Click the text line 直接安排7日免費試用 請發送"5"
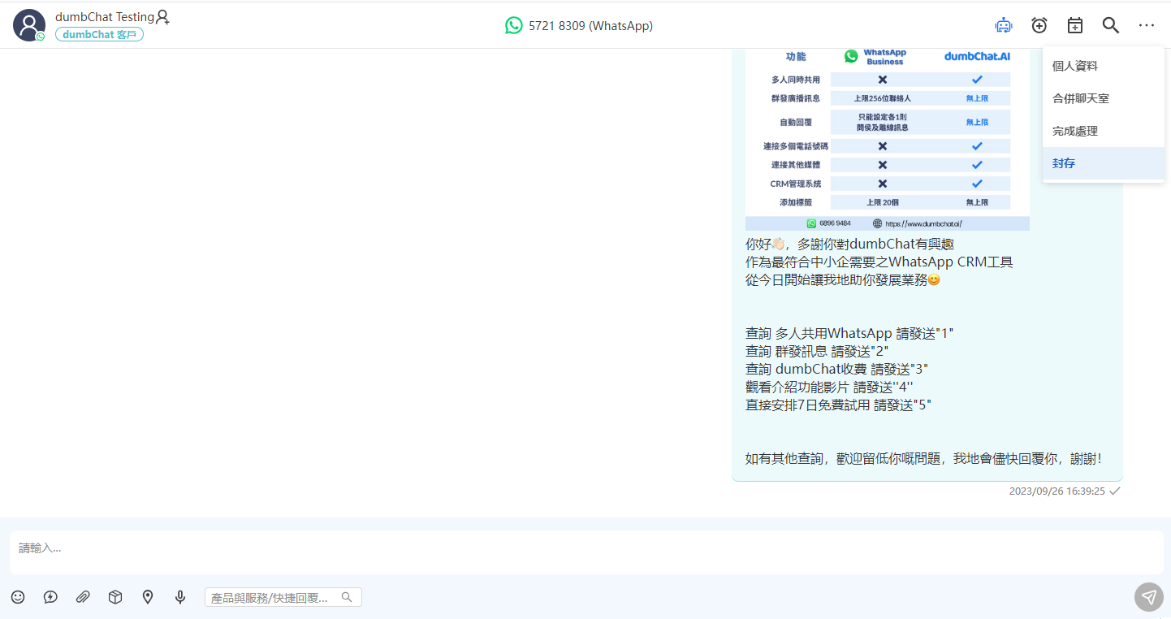This screenshot has height=619, width=1171. [x=838, y=405]
